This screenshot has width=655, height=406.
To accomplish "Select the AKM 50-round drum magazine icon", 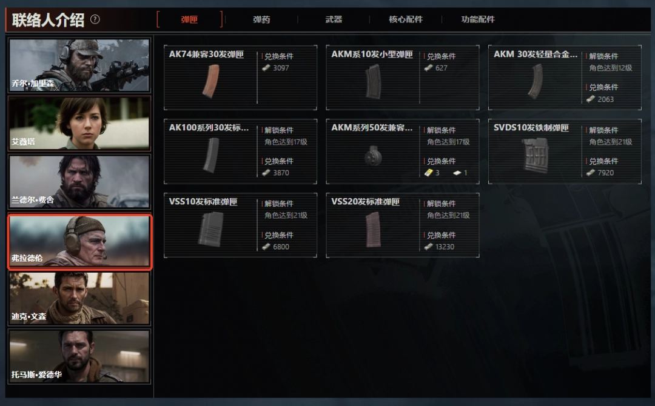I will [x=373, y=156].
